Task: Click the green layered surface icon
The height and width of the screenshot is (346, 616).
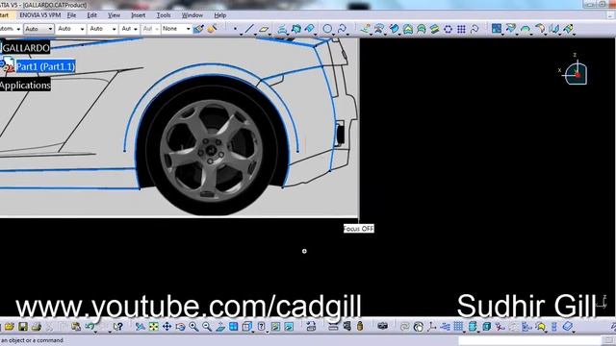Action: [x=434, y=29]
